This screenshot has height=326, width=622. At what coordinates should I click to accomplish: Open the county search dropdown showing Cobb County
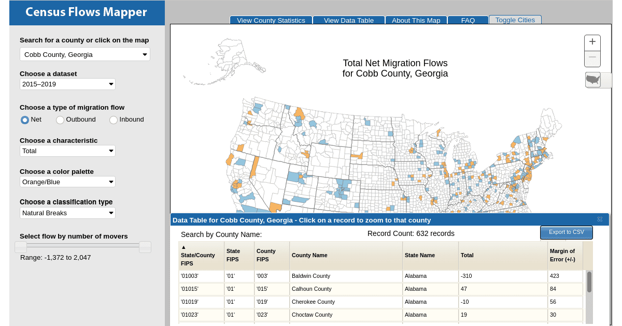click(85, 54)
